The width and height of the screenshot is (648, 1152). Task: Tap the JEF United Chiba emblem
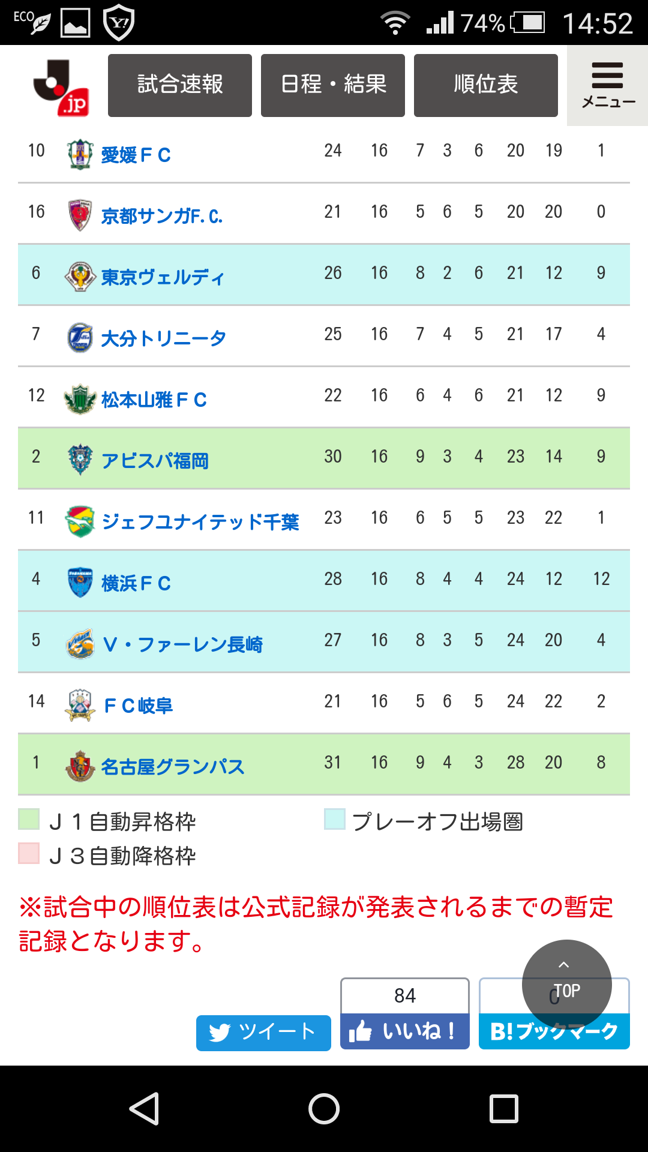pos(80,521)
